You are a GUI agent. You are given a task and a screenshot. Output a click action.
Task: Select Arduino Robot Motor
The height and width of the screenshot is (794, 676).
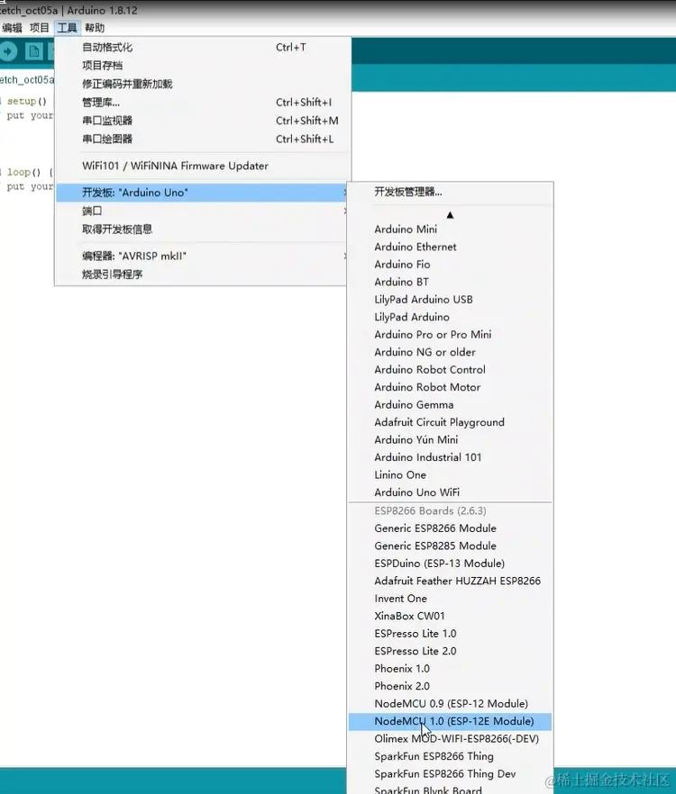click(451, 387)
